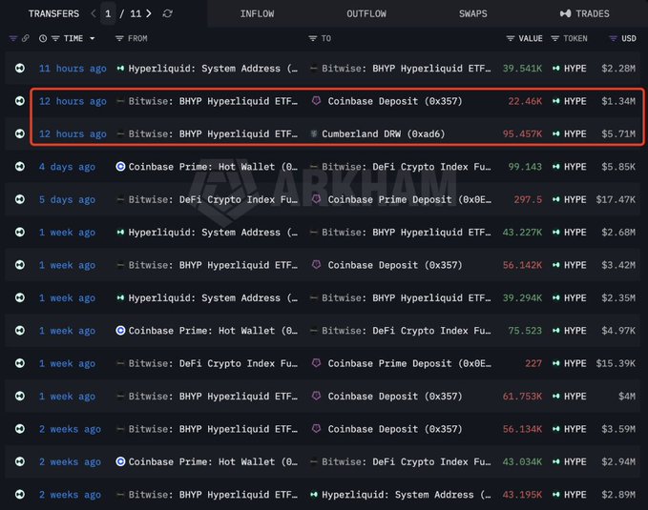Screen dimensions: 648x510
Task: Open transaction icon for $2.89M row
Action: 20,495
